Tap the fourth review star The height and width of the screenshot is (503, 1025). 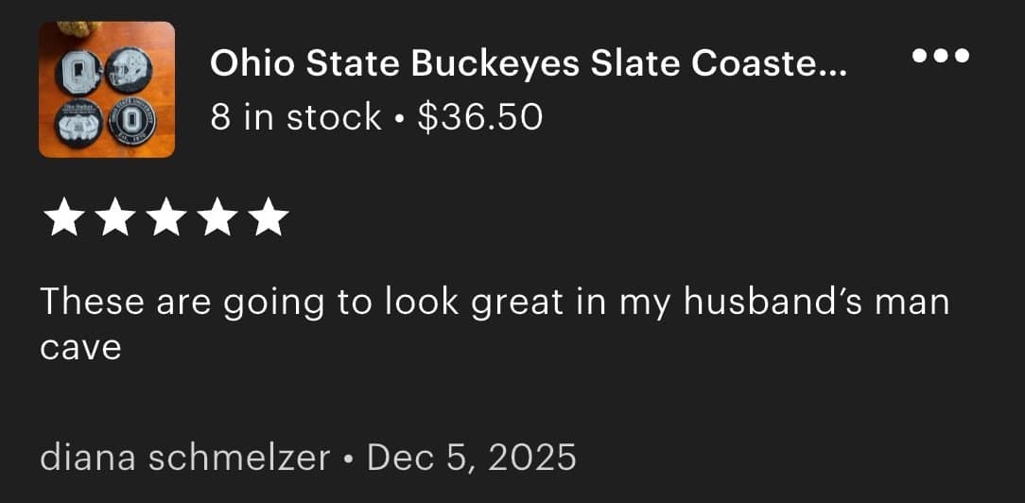[218, 218]
